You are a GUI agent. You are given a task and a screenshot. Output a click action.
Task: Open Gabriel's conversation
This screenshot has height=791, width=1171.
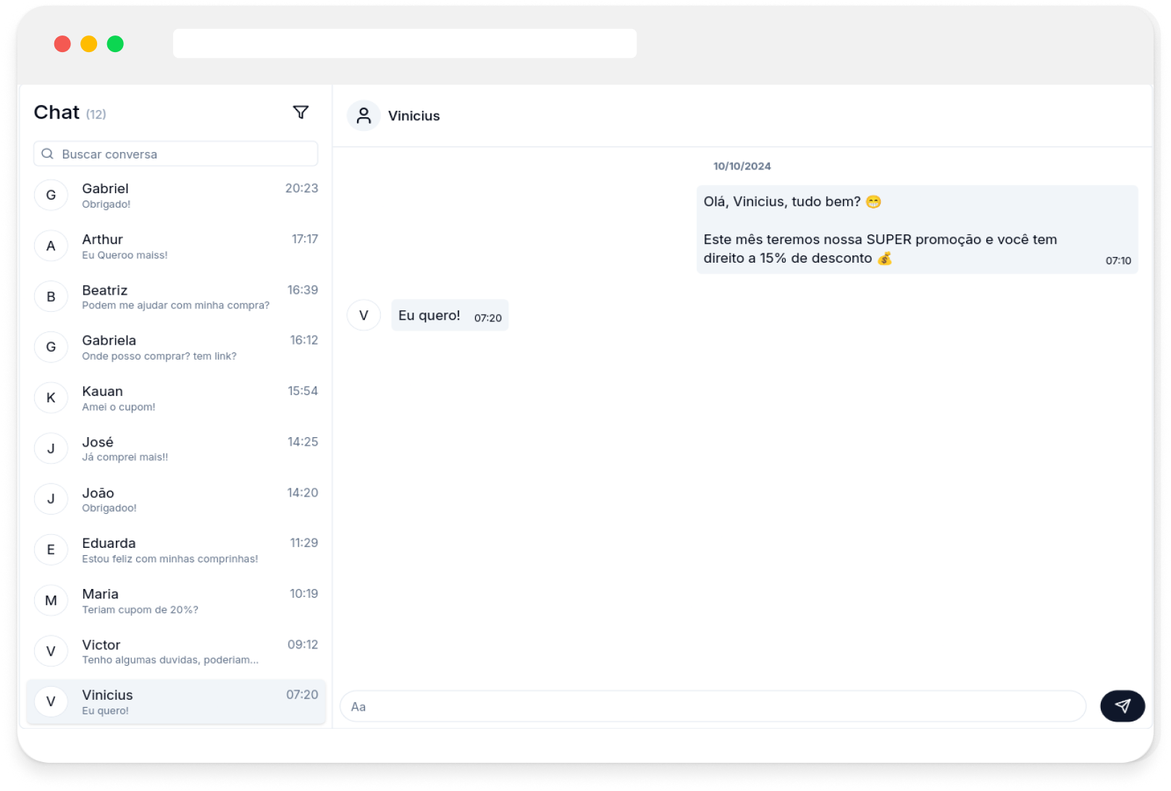tap(176, 195)
